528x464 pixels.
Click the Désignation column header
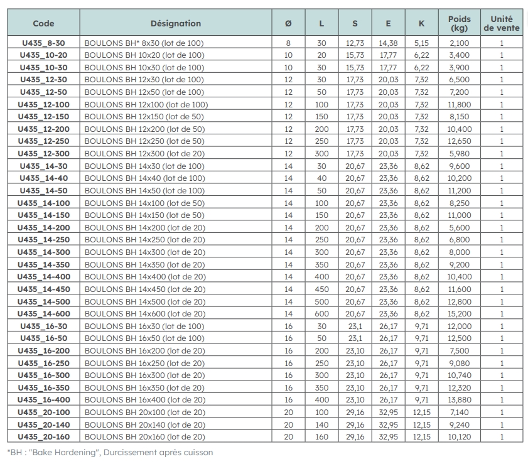[176, 23]
